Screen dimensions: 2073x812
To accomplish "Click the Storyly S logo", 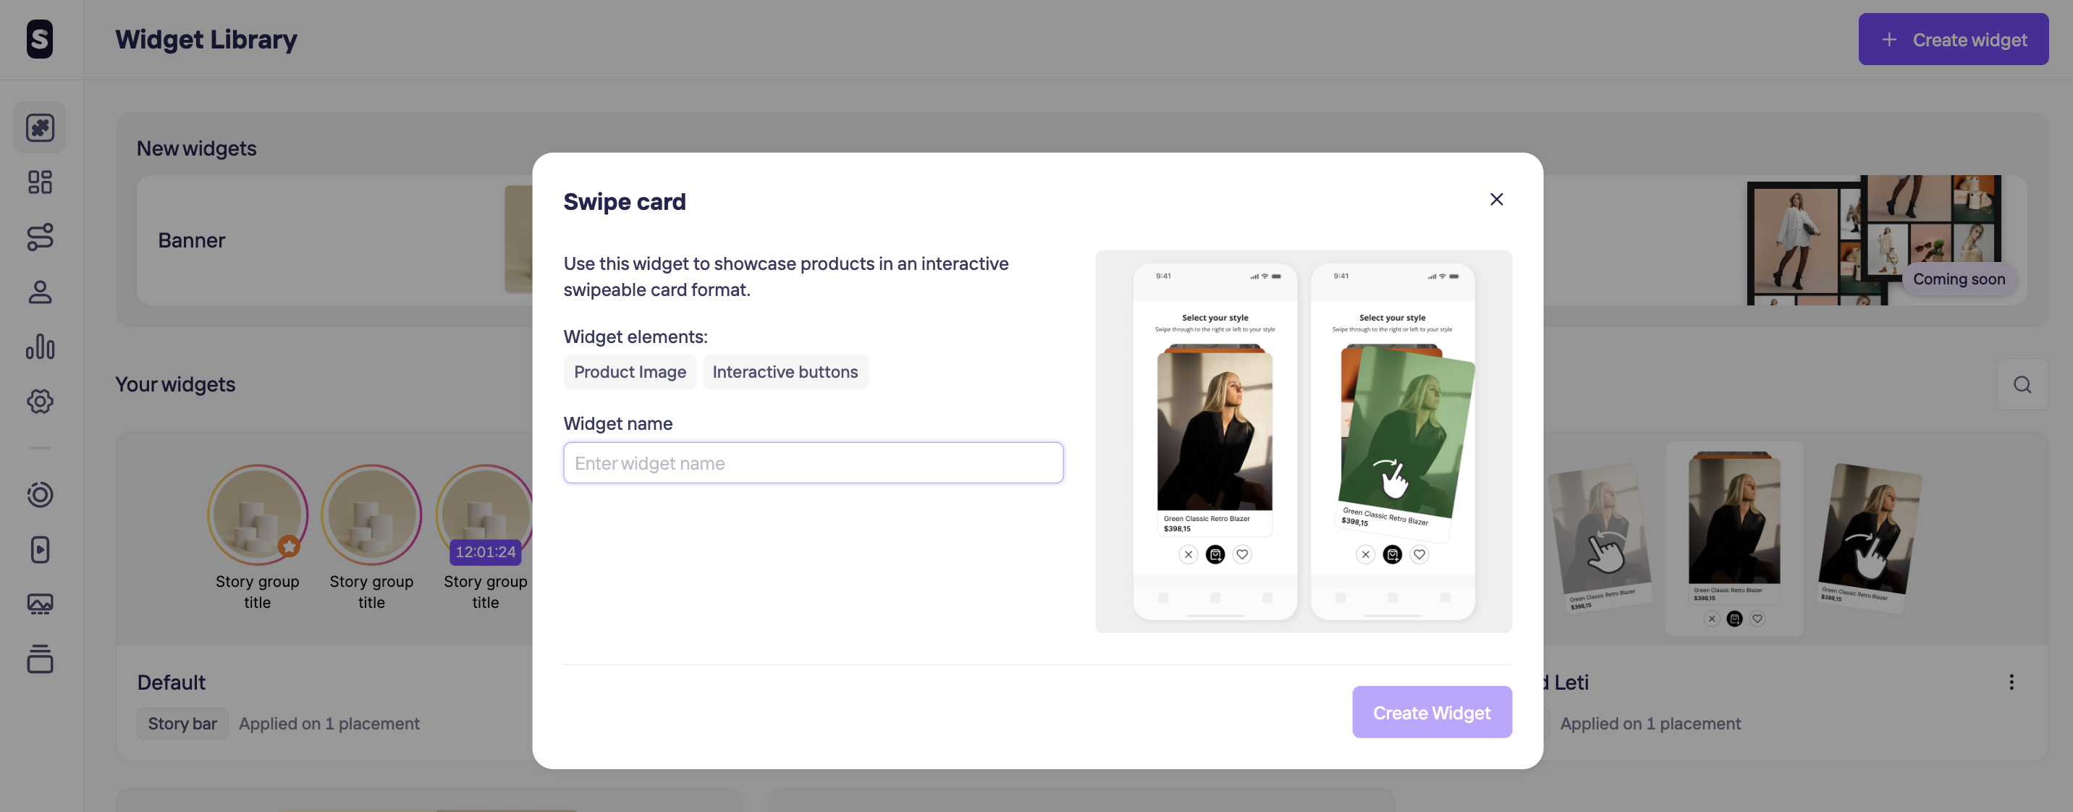I will pyautogui.click(x=39, y=39).
